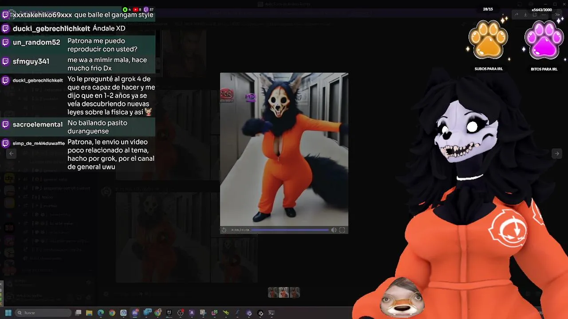568x319 pixels.
Task: Click the Windows Start button
Action: click(x=8, y=313)
